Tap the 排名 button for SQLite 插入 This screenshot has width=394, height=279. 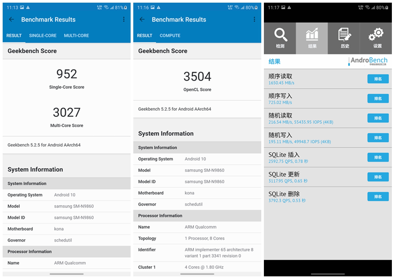coord(378,157)
